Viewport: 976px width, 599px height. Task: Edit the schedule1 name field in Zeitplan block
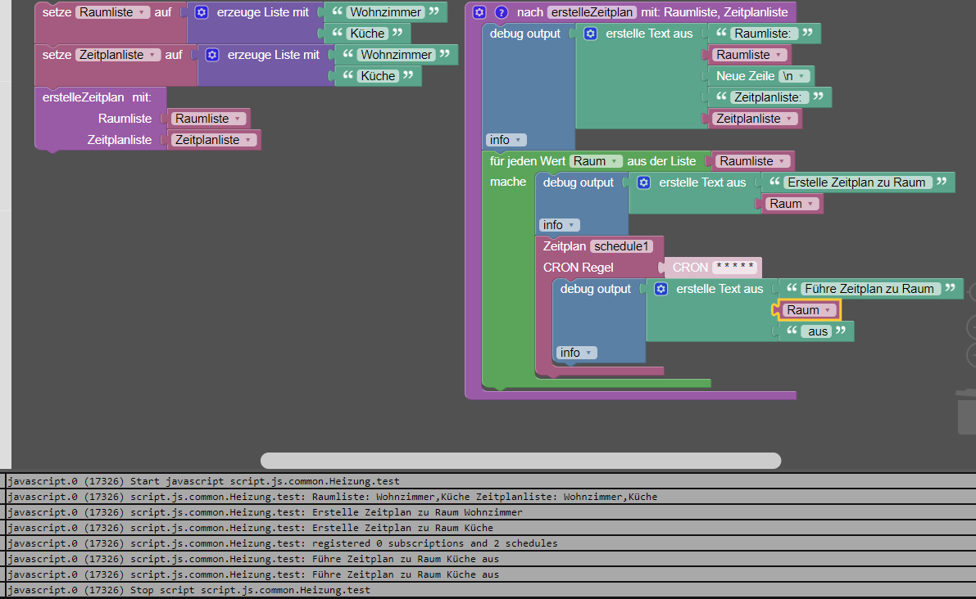pyautogui.click(x=621, y=246)
